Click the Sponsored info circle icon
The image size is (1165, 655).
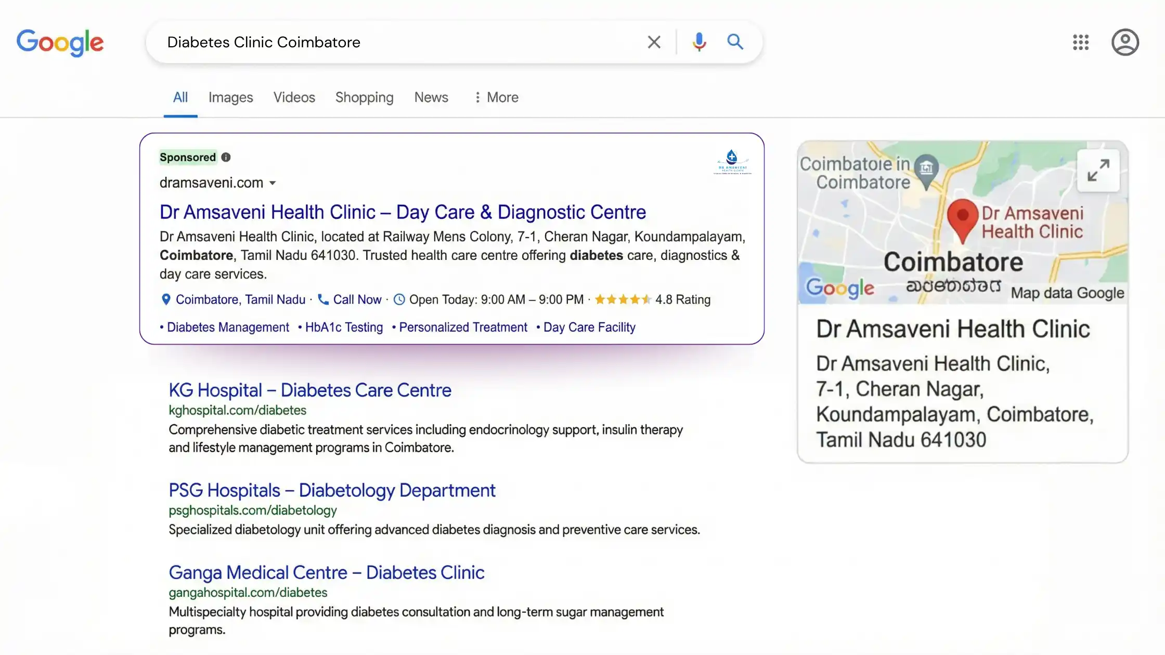226,158
